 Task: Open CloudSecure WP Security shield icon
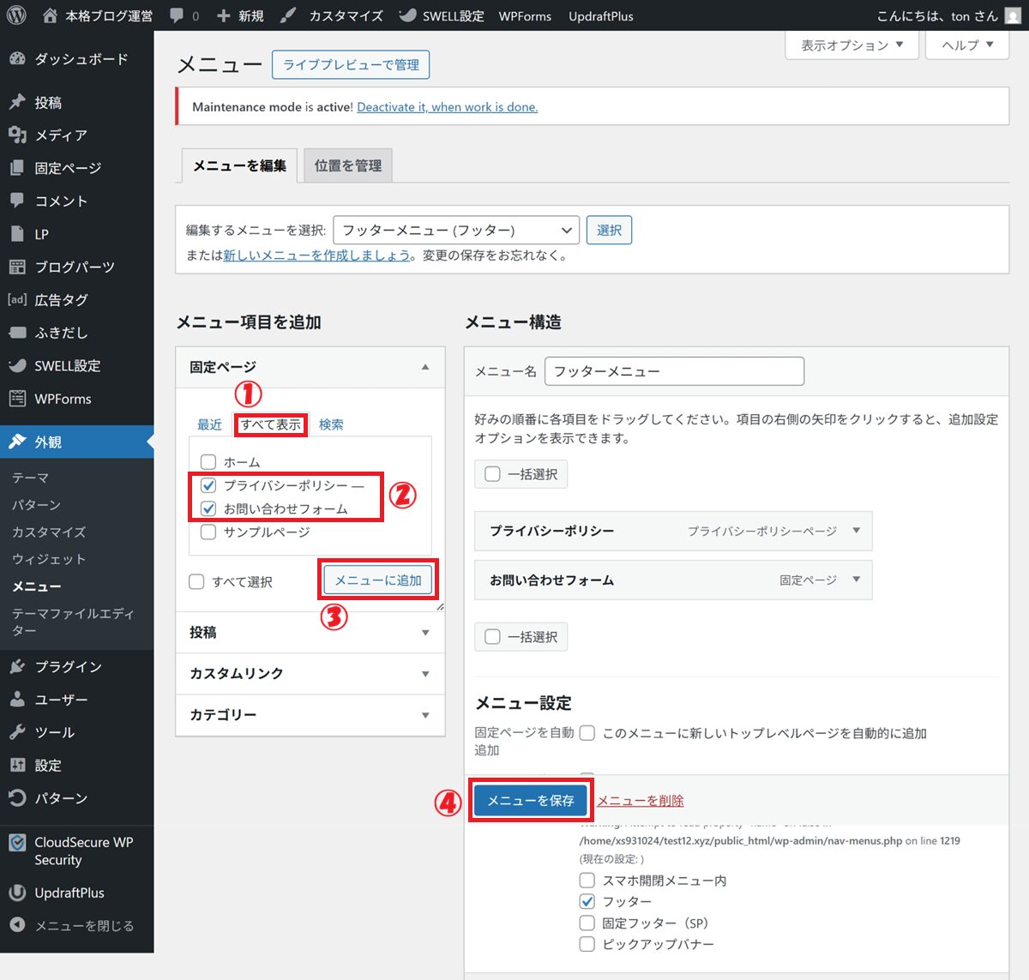click(x=17, y=843)
